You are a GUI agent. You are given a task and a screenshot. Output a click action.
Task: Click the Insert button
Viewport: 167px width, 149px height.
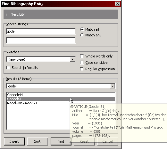coord(14,141)
